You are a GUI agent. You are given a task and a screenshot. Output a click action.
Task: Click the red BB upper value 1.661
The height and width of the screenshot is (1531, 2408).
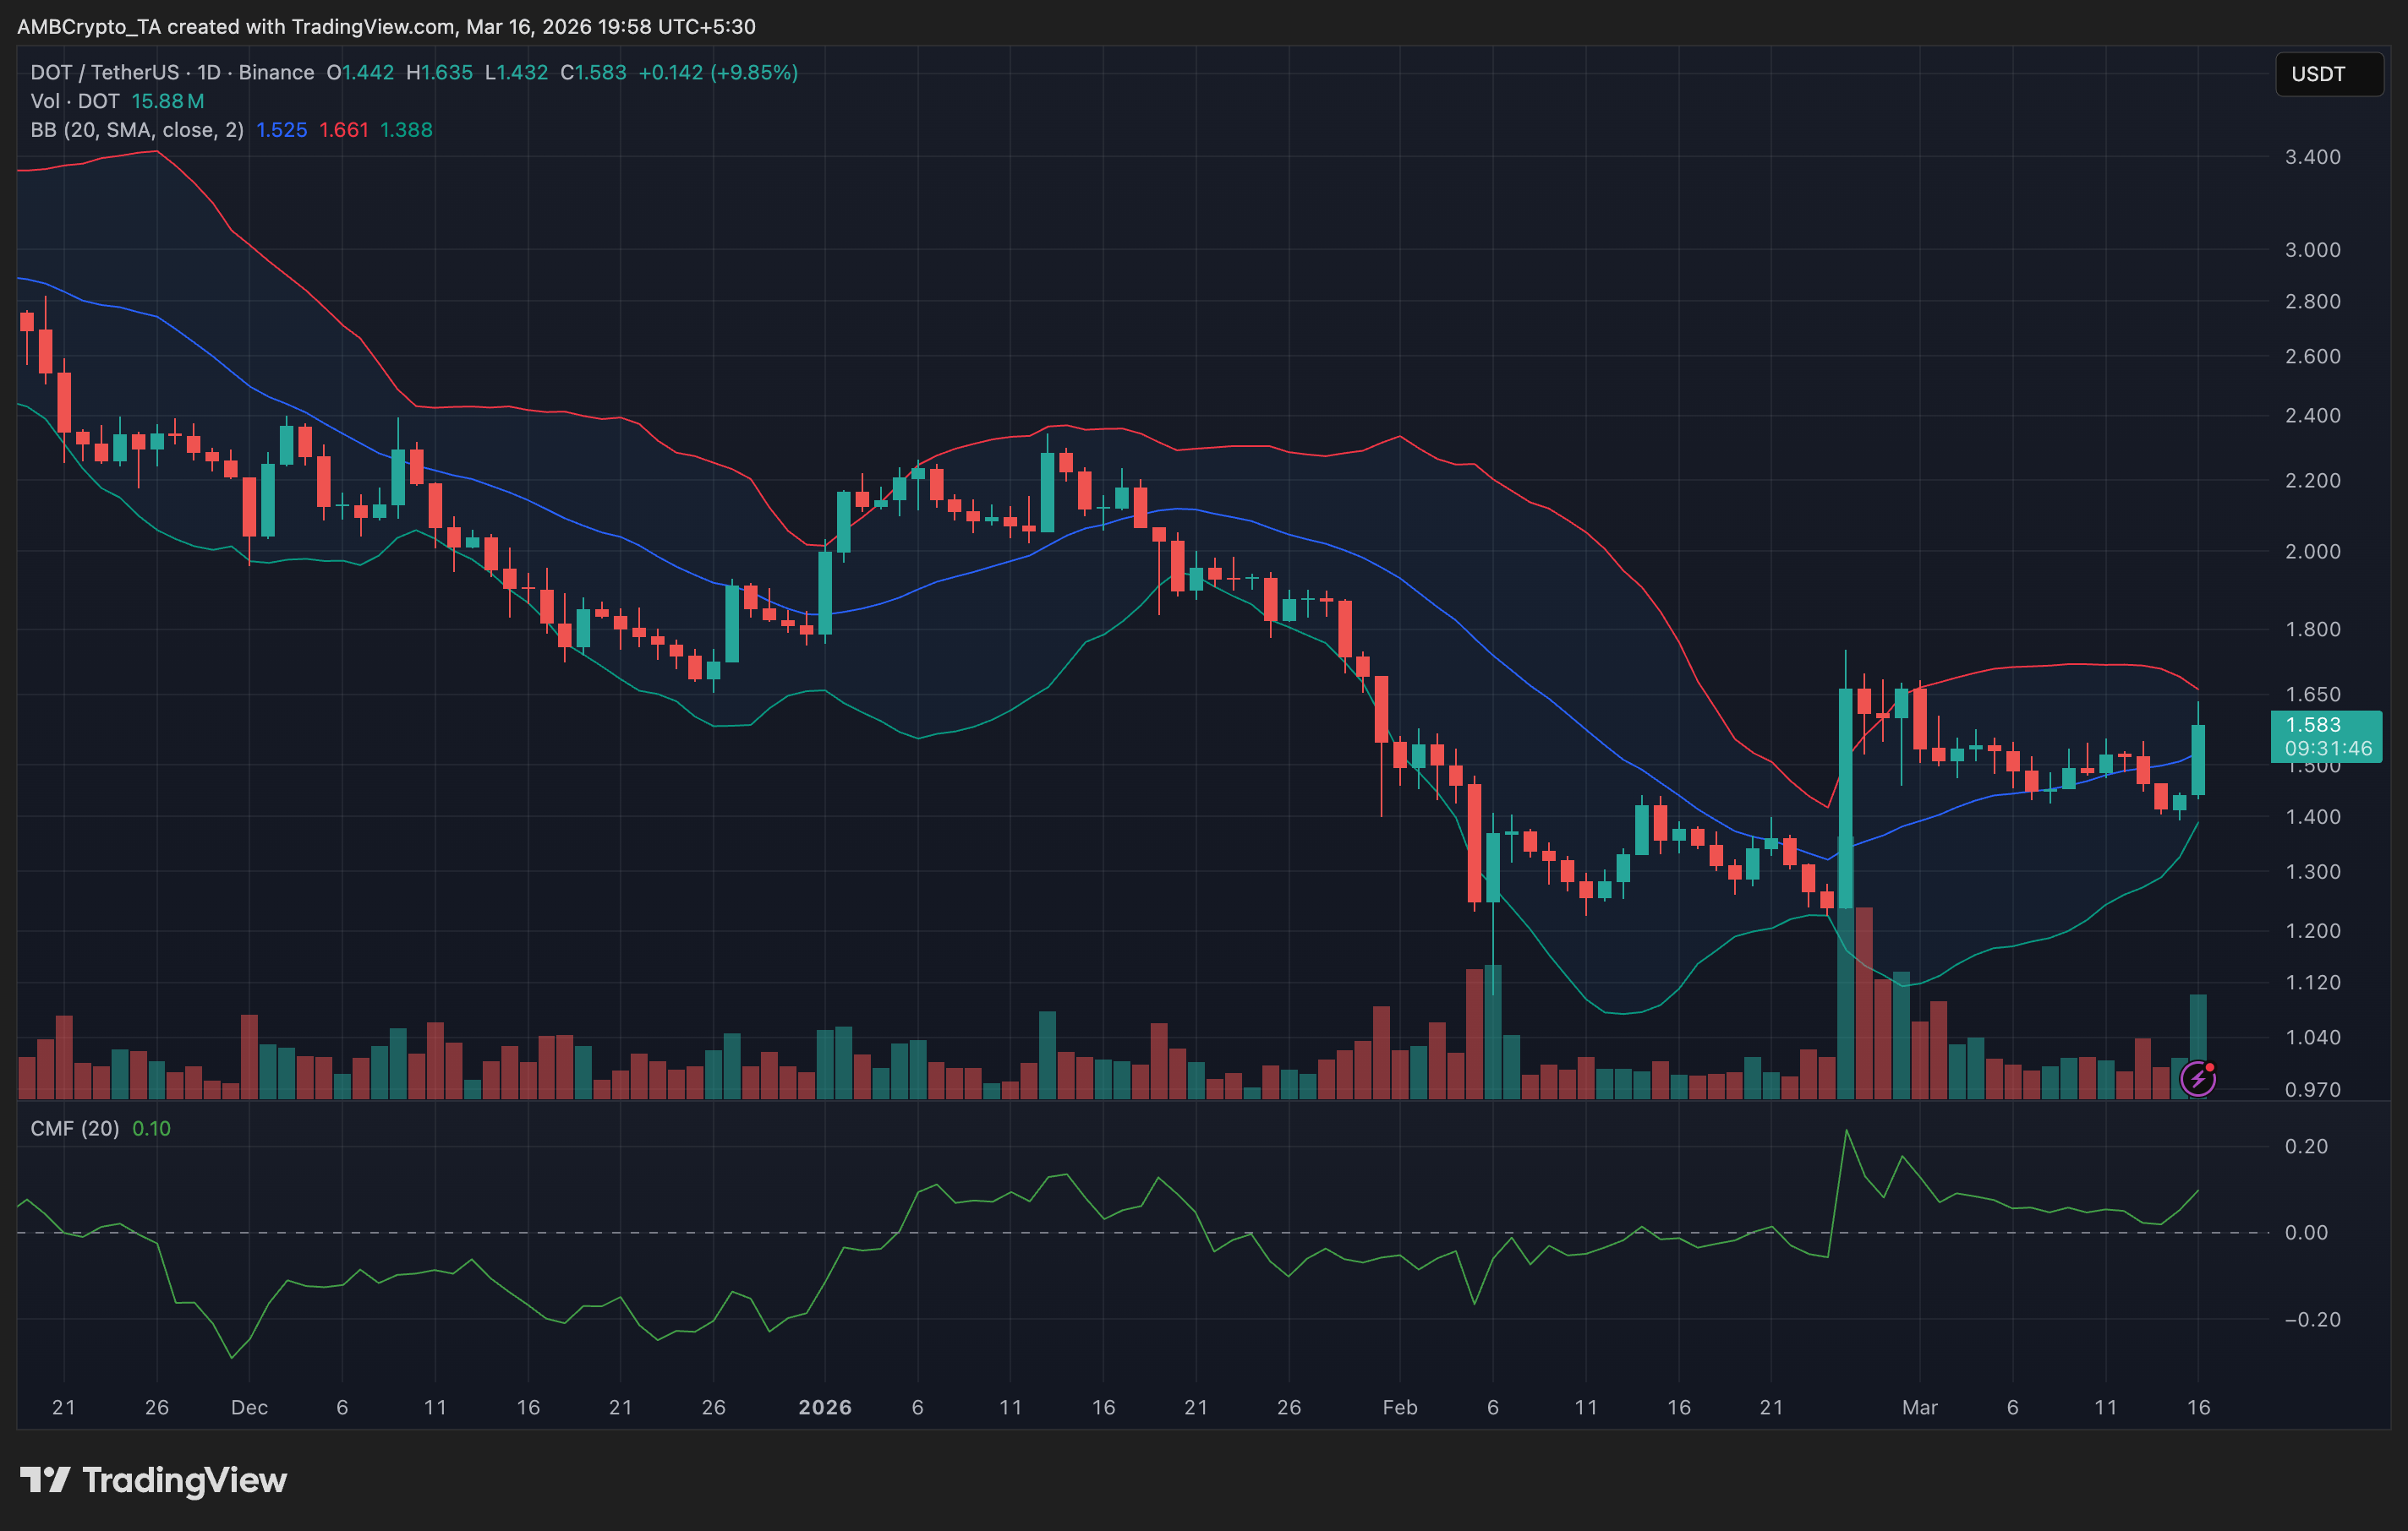click(x=344, y=130)
